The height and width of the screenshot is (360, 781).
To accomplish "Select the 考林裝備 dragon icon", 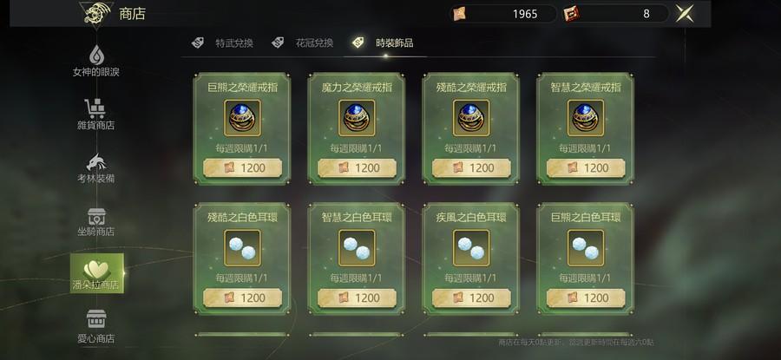I will [96, 162].
